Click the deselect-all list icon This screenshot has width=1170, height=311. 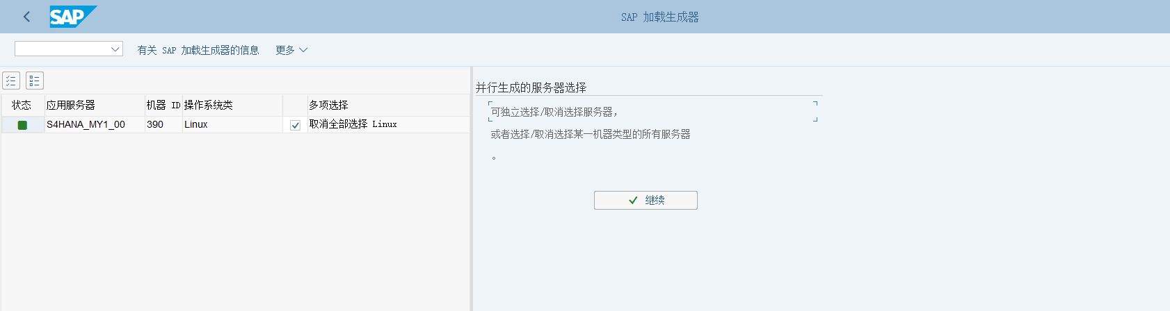click(x=35, y=81)
